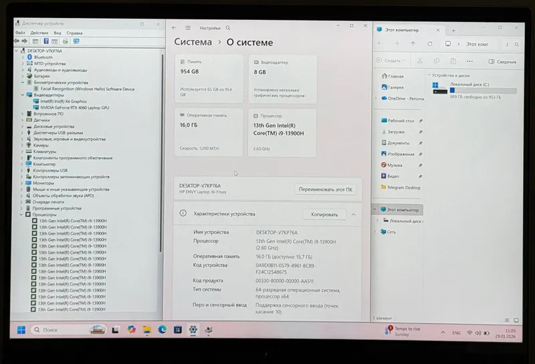Viewport: 535px width, 364px height.
Task: Open the Видеоадаптер 8 GB card
Action: point(282,79)
